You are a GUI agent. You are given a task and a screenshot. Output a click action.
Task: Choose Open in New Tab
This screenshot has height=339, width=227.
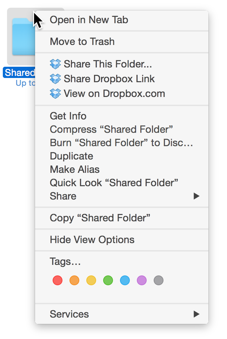coord(89,20)
